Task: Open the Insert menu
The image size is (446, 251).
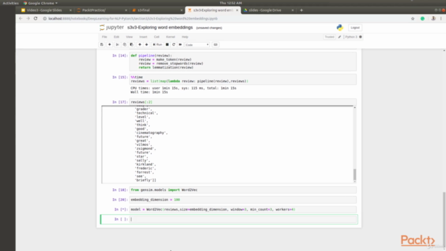Action: click(x=143, y=37)
